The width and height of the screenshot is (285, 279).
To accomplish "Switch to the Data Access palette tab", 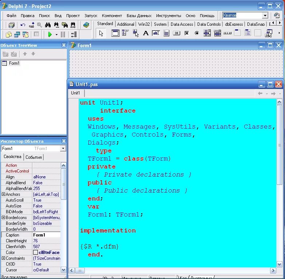I will pos(182,24).
